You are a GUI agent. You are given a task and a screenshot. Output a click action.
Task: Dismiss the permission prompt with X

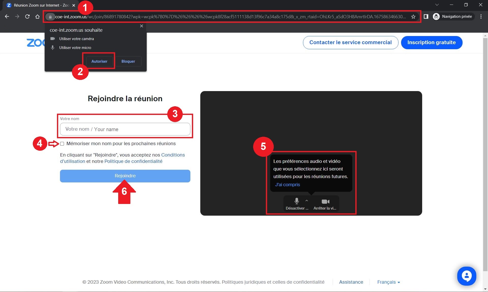[142, 26]
